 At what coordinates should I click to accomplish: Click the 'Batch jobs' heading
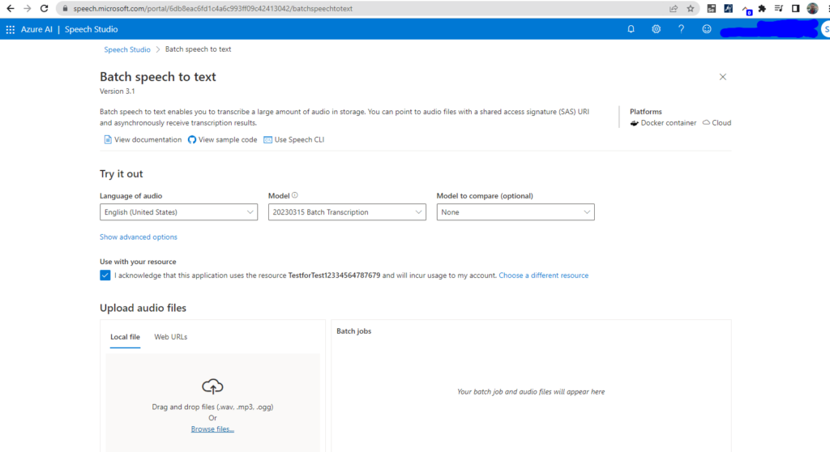pos(353,330)
